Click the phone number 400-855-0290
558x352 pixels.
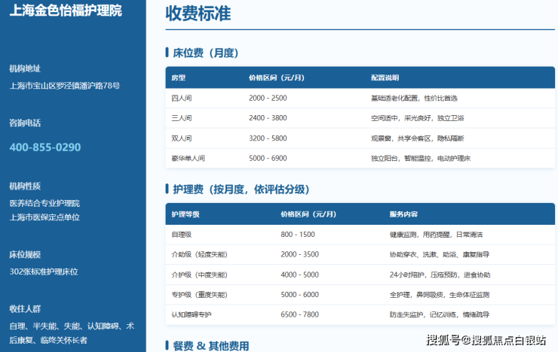[45, 147]
